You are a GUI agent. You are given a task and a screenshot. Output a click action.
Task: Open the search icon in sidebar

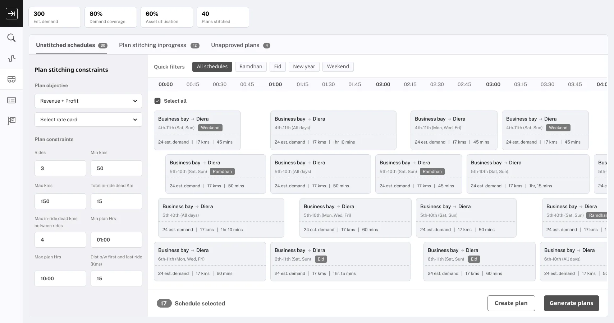point(12,38)
